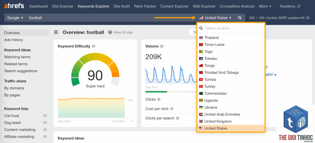315x143 pixels.
Task: Open Matching terms
Action: pos(17,57)
